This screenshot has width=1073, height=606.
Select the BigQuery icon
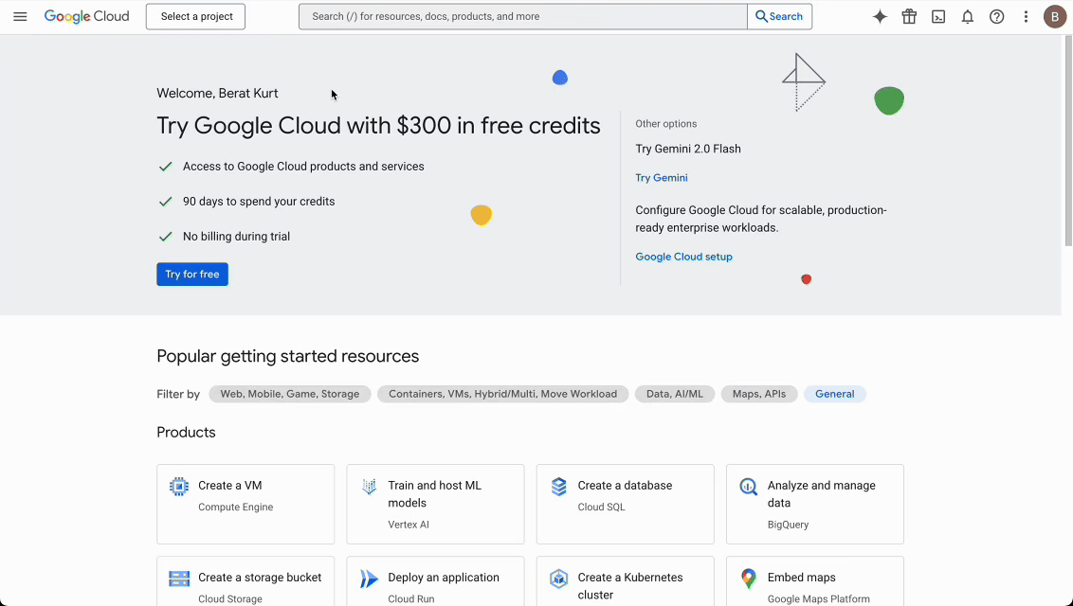748,485
